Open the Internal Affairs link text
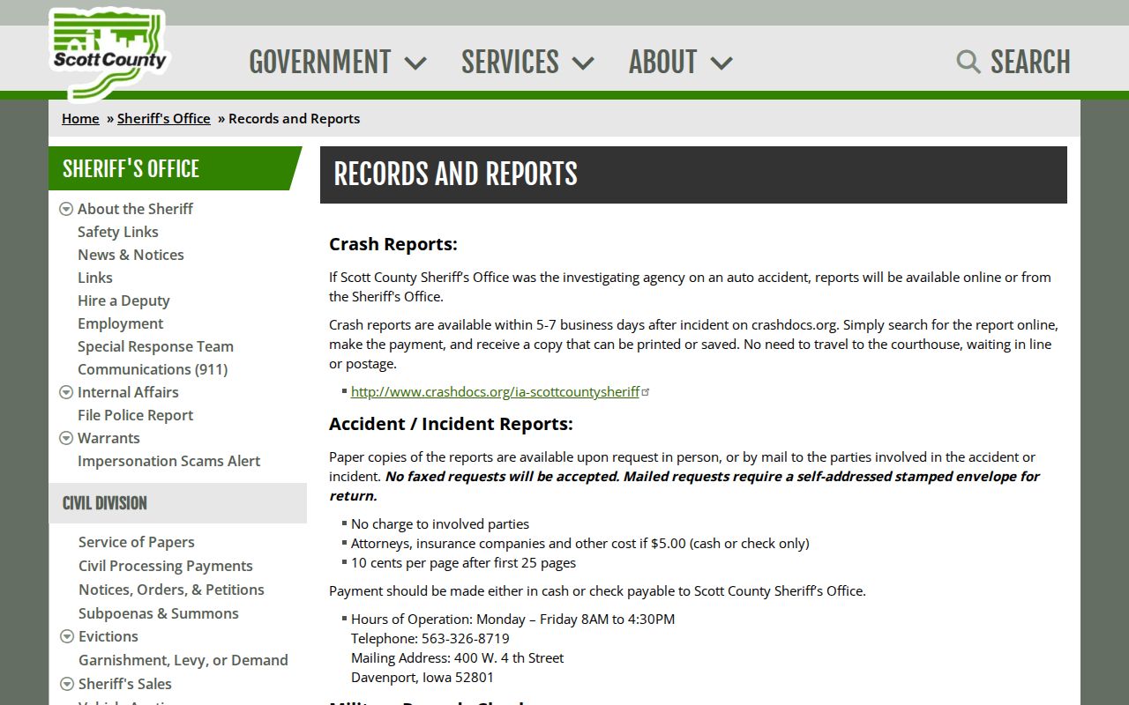 128,392
